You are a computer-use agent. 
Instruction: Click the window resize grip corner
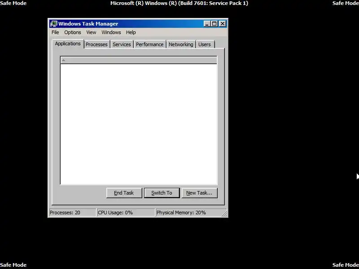pyautogui.click(x=224, y=213)
